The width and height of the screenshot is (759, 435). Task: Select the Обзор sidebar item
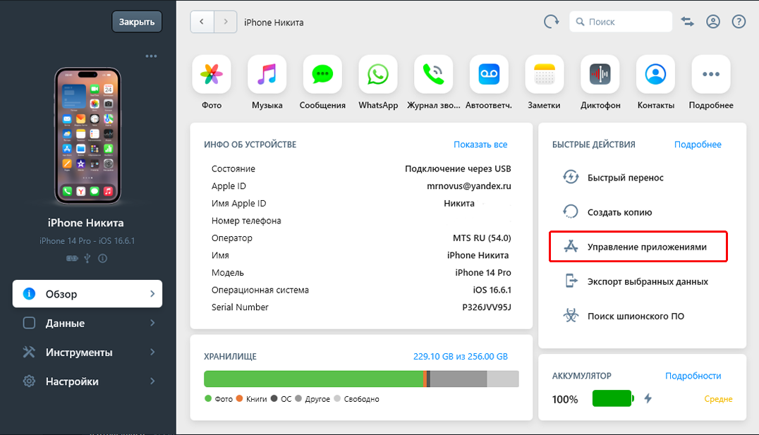coord(87,294)
